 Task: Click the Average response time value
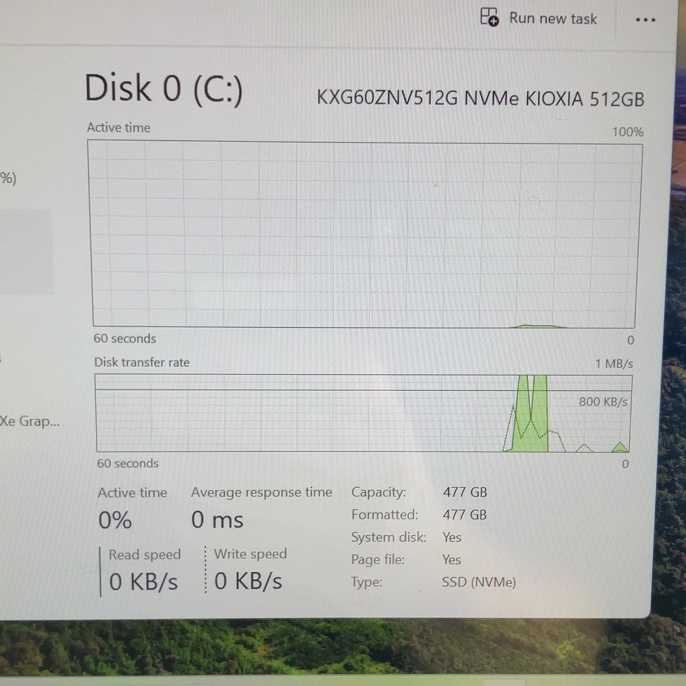point(217,520)
